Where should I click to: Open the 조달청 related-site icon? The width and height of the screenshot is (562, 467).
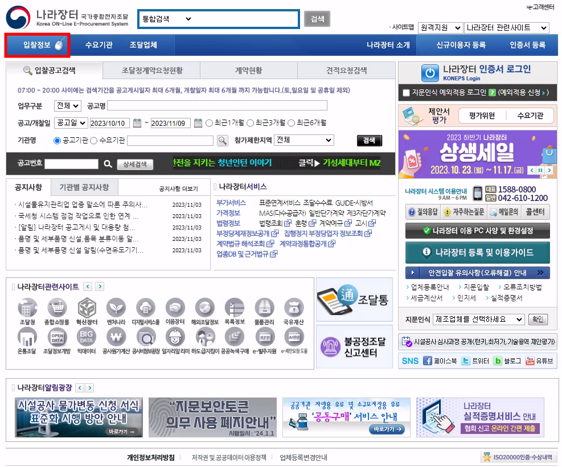(27, 308)
